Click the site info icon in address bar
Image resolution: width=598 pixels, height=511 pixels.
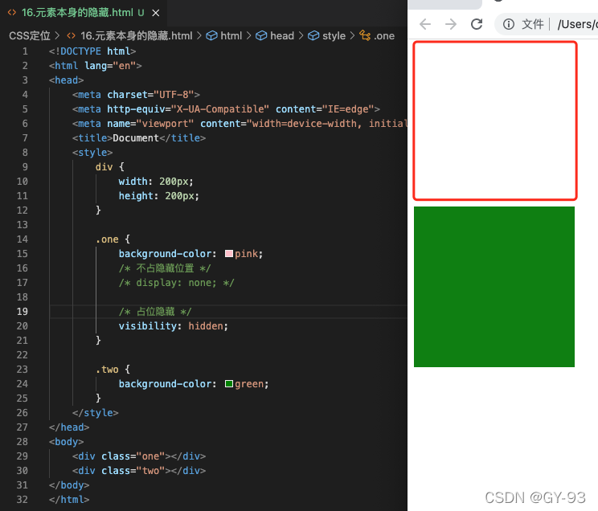coord(508,24)
